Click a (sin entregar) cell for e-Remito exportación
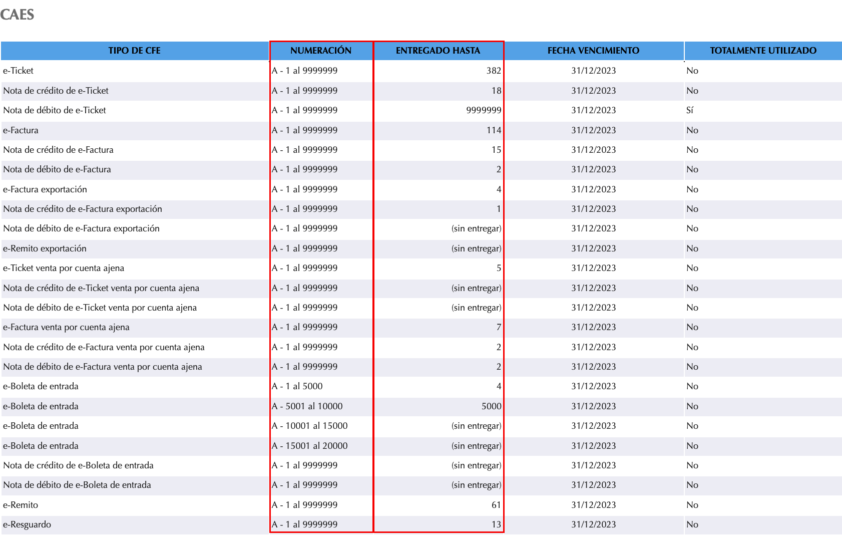 475,248
